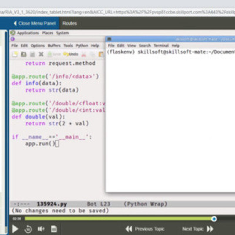Viewport: 235px width, 235px height.
Task: Click Close Menu Panel button
Action: (x=35, y=23)
